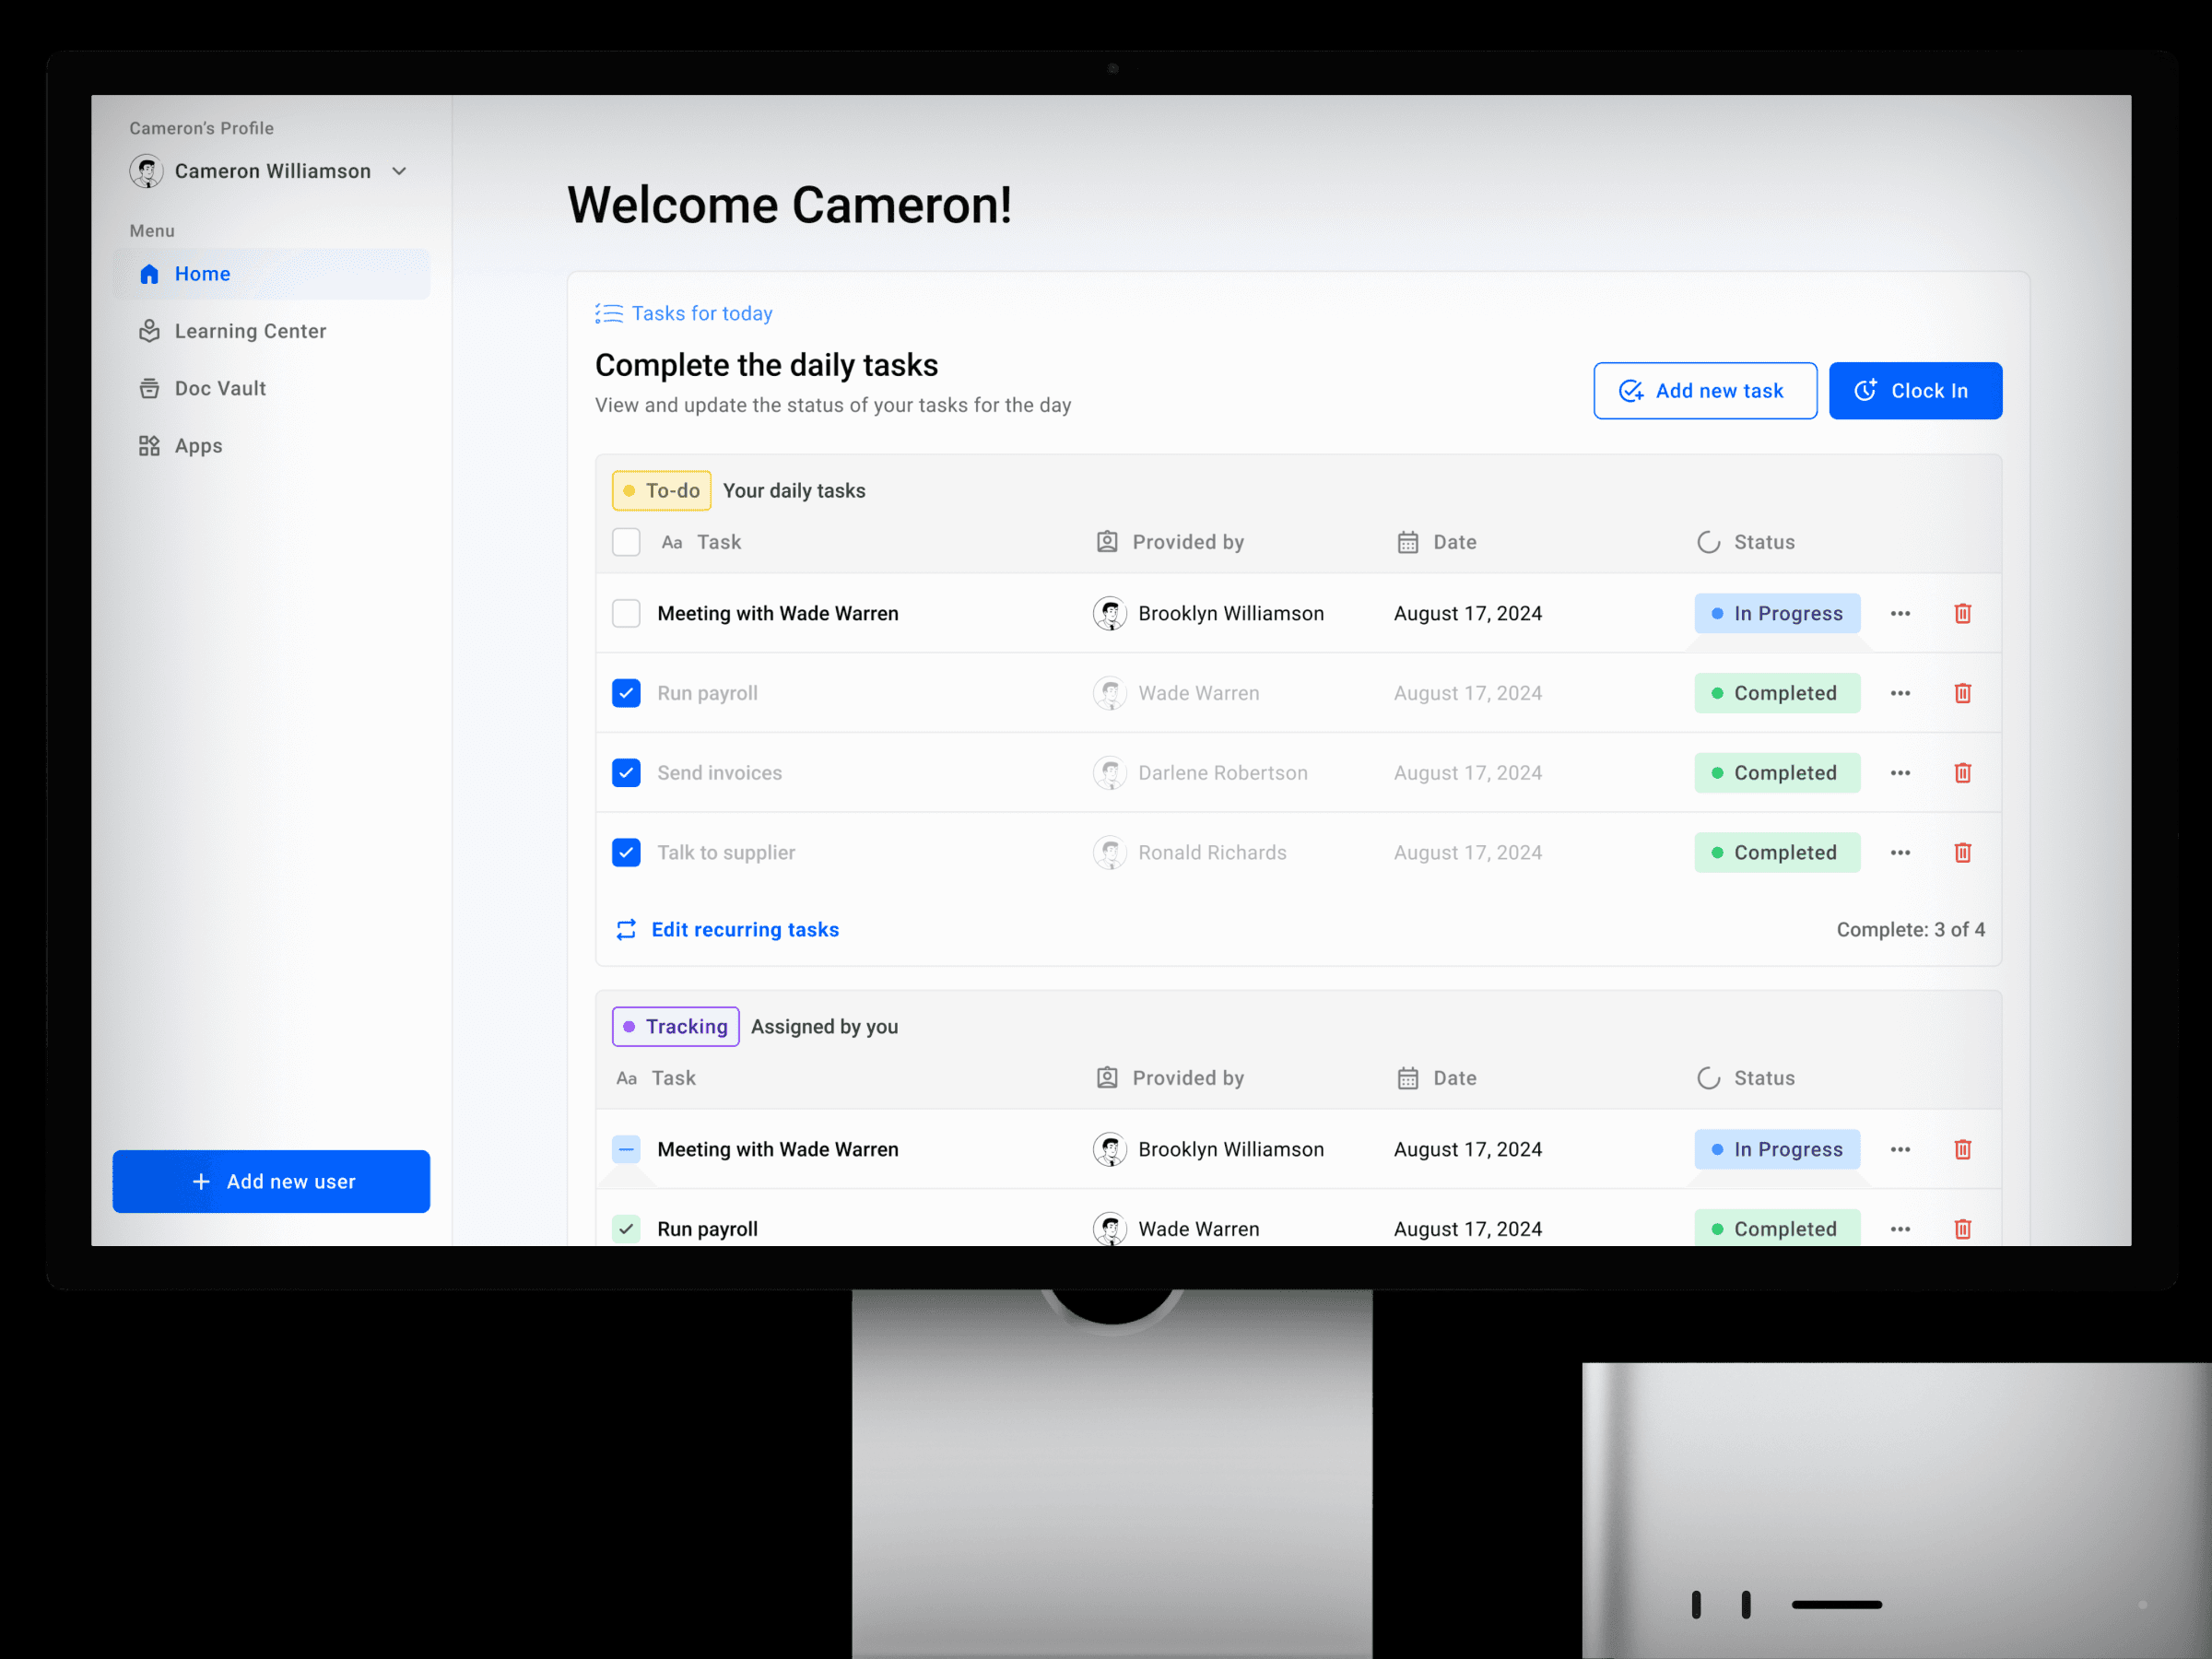Click trash icon for Send invoices row
Viewport: 2212px width, 1659px height.
[x=1962, y=773]
